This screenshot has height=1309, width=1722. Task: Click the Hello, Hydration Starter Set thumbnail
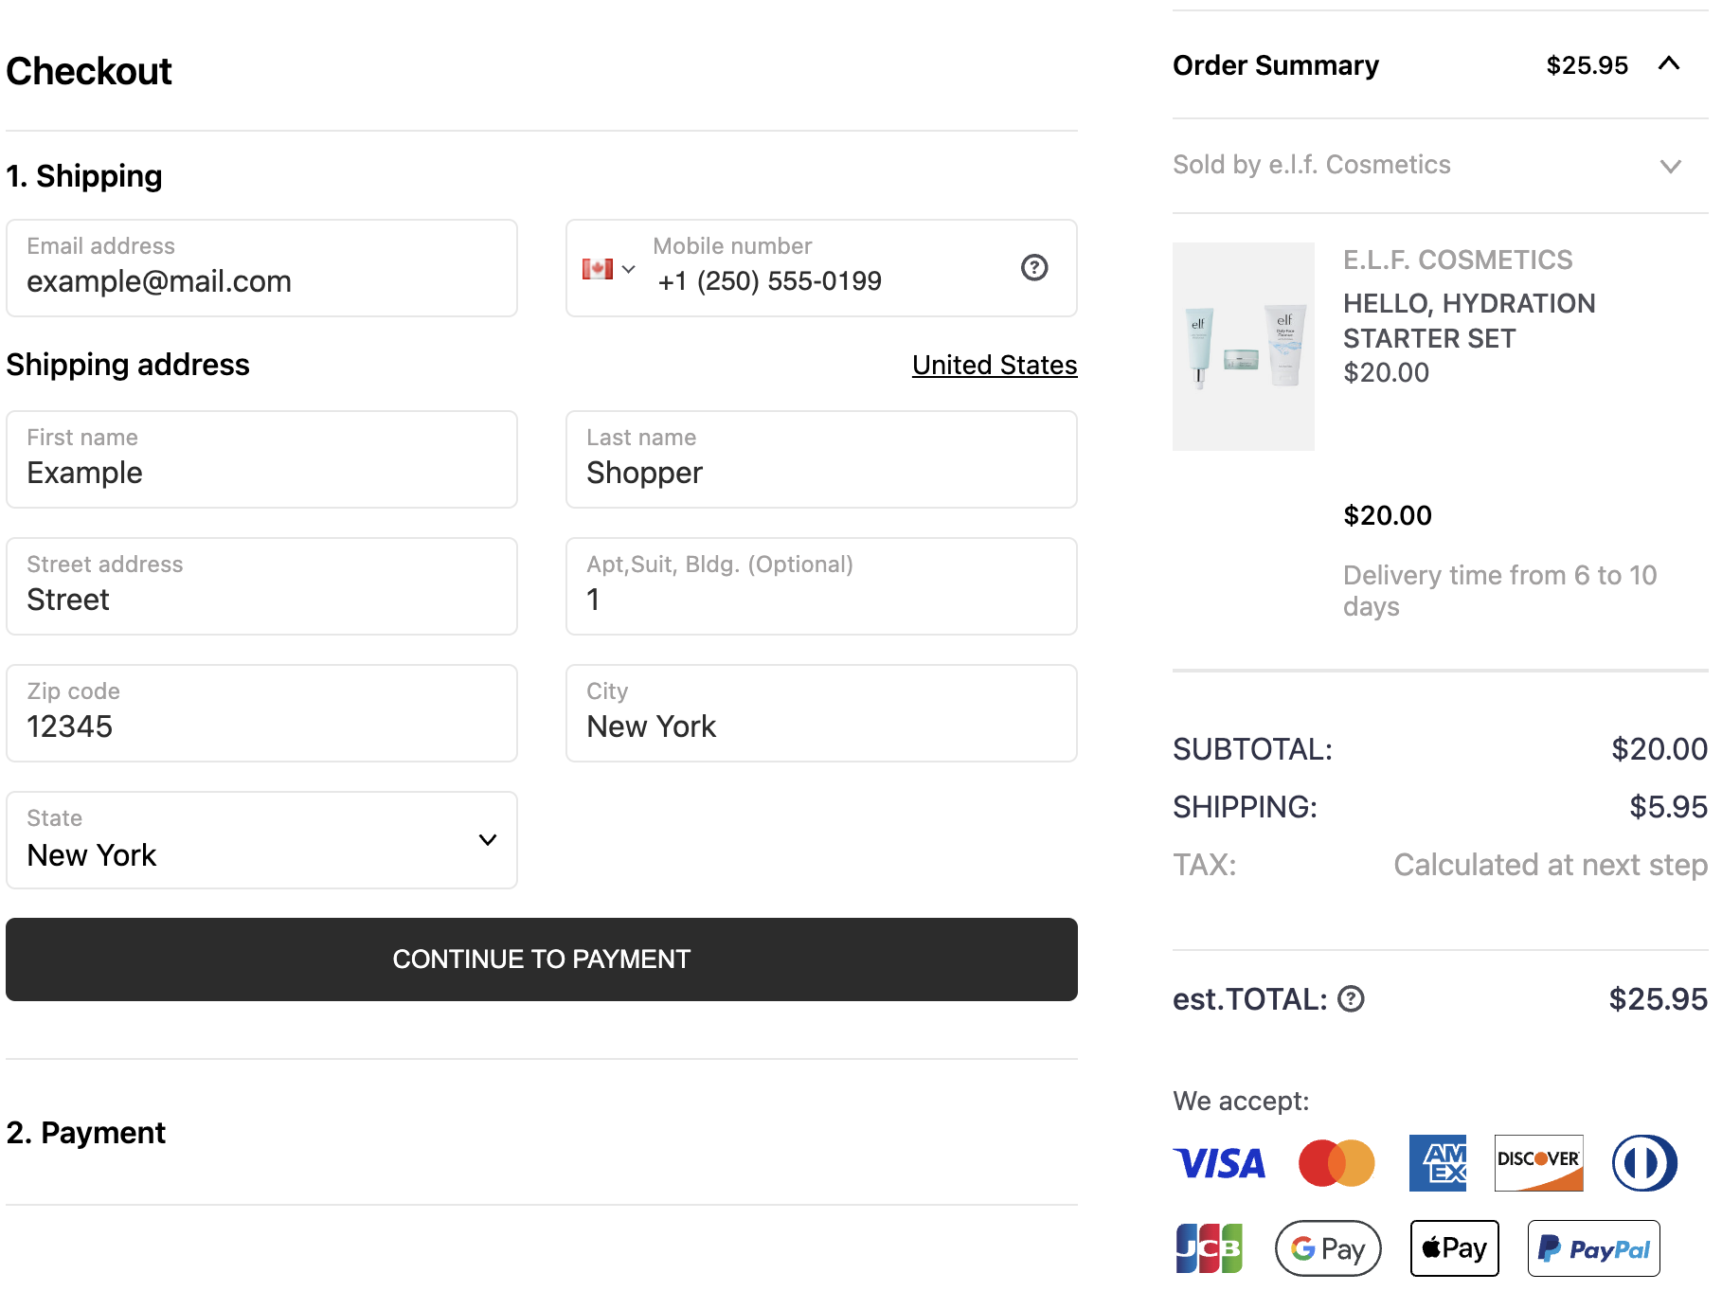(1244, 347)
